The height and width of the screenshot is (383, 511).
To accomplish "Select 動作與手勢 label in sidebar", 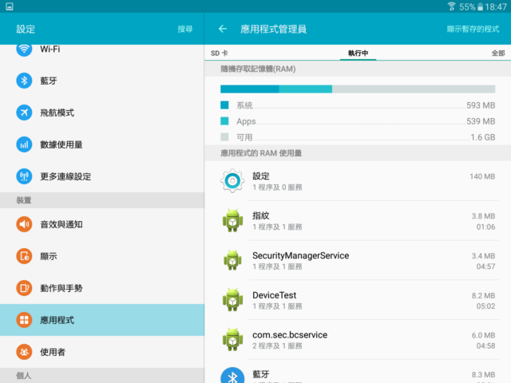I will click(x=61, y=288).
